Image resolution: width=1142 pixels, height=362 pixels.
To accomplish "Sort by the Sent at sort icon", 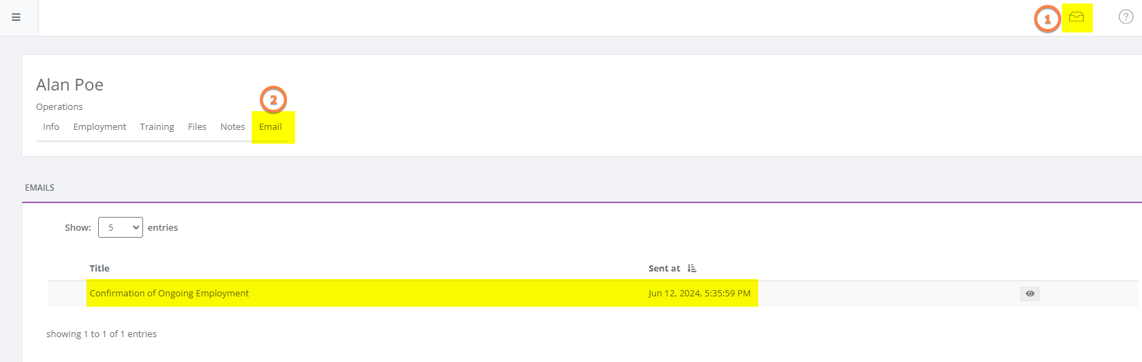I will [692, 268].
